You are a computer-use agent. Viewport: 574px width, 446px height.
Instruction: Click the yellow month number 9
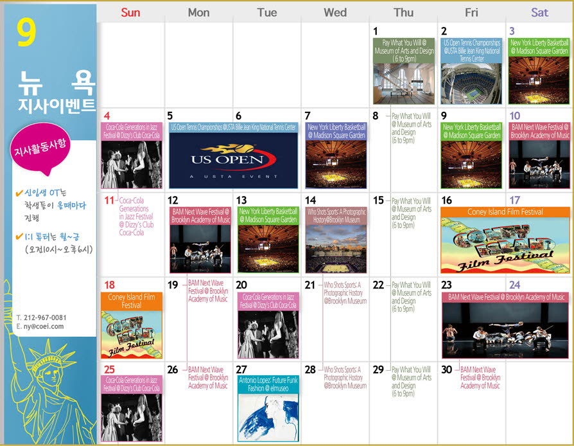pos(26,32)
